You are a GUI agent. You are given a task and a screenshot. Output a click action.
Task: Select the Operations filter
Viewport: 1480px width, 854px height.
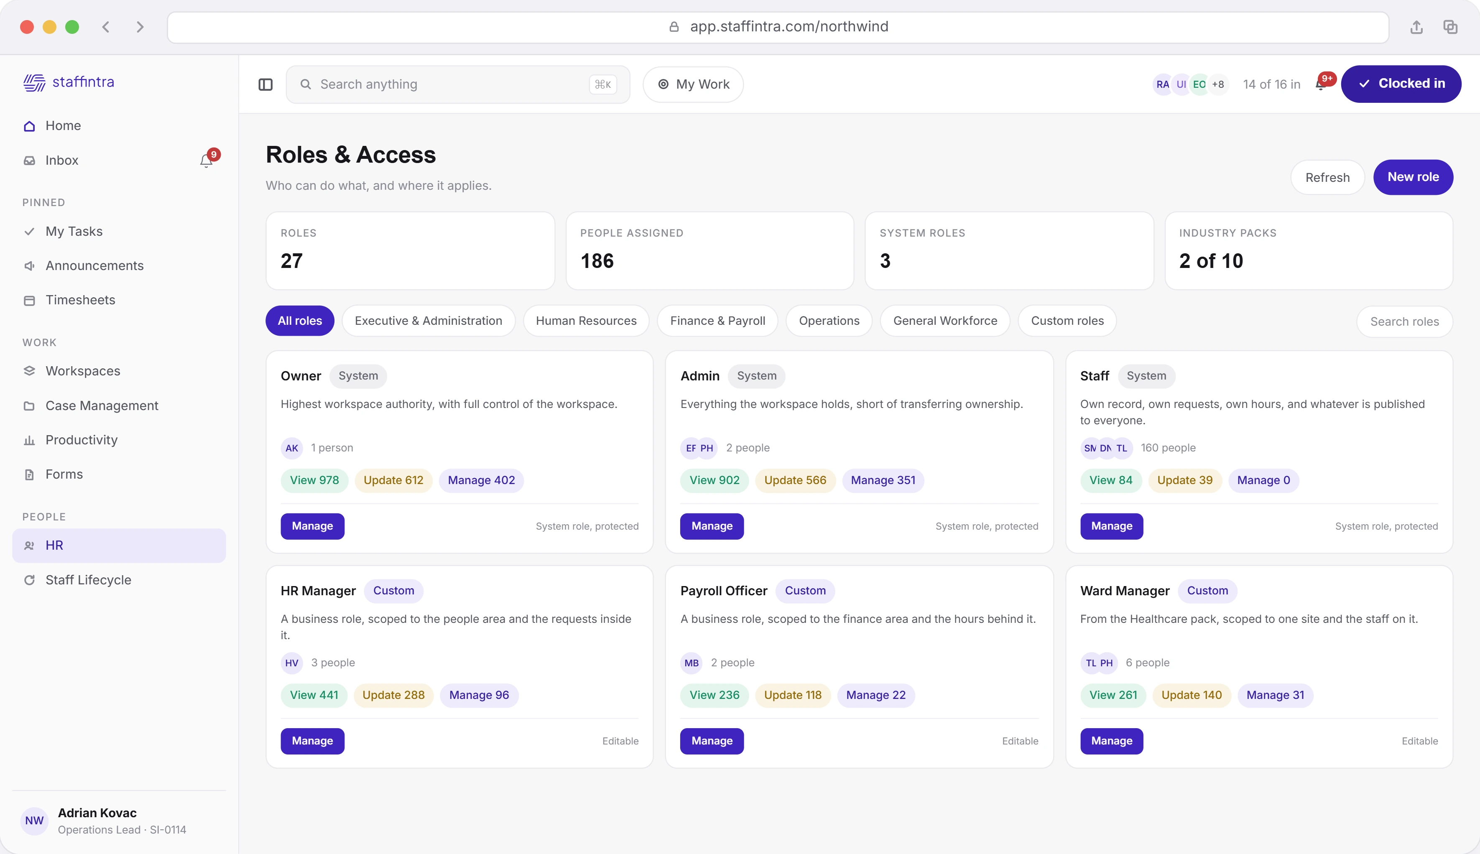pyautogui.click(x=829, y=321)
